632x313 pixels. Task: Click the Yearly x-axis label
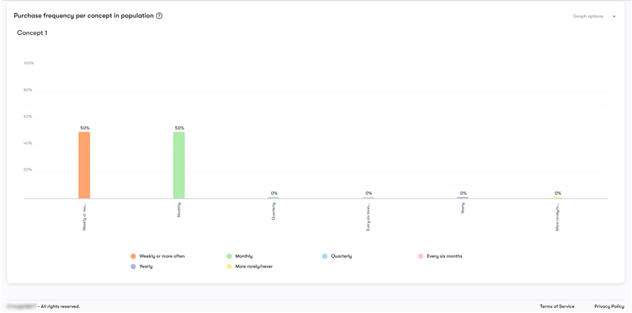pos(463,209)
